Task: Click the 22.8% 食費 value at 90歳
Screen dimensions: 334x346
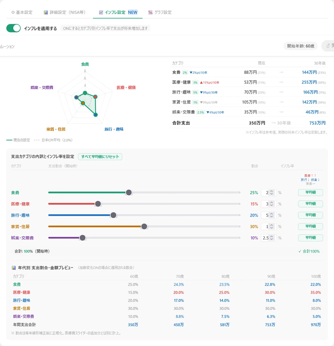Action: [270, 284]
